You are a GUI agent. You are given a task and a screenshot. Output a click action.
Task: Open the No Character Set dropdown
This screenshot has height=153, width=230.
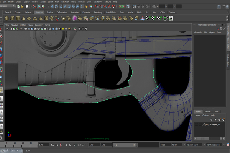(x=214, y=145)
